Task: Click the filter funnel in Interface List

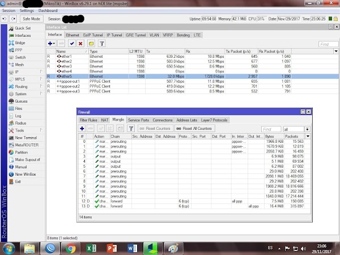Action: [x=101, y=44]
